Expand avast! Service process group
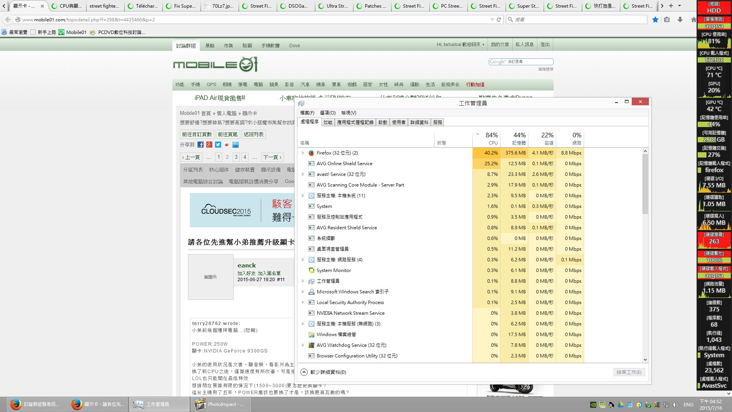Viewport: 732px width, 412px height. click(303, 174)
